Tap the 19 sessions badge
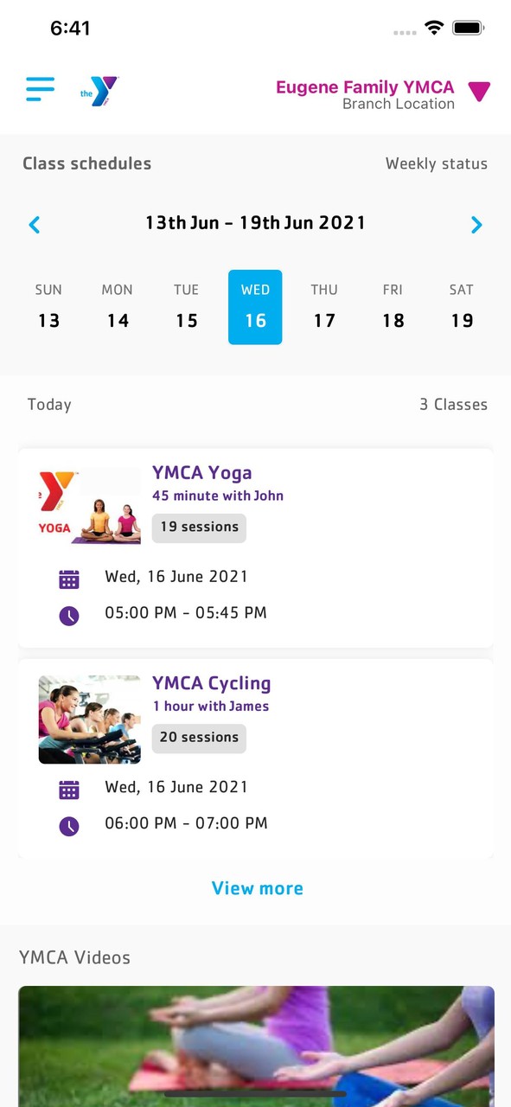 click(199, 528)
